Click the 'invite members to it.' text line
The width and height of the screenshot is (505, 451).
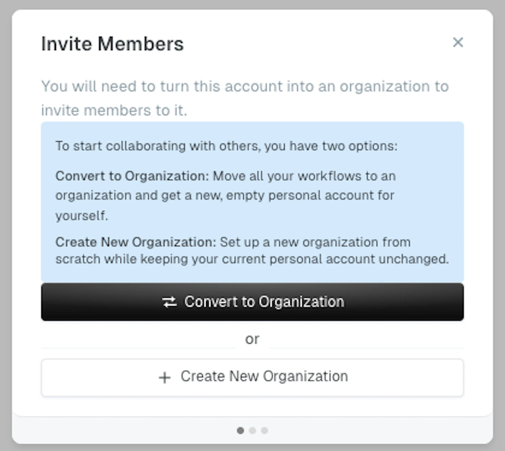(x=114, y=110)
